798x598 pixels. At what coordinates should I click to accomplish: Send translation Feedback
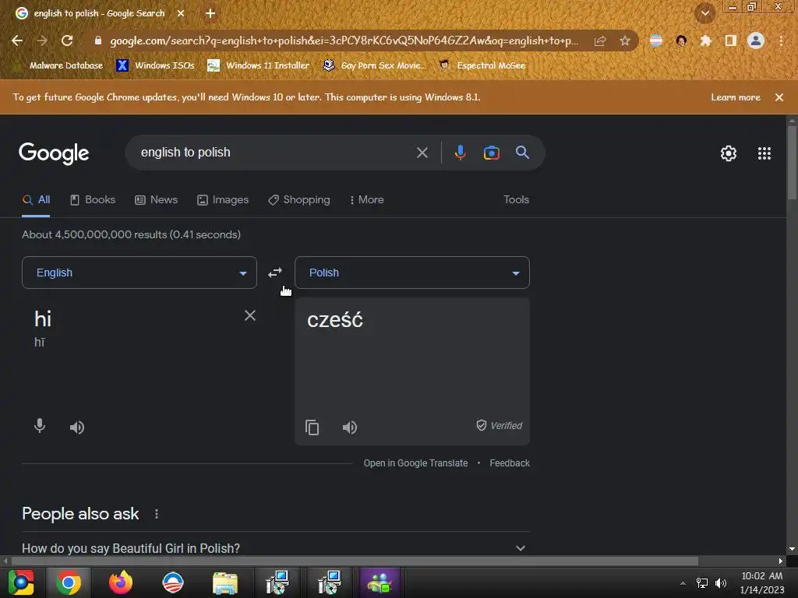pyautogui.click(x=510, y=463)
